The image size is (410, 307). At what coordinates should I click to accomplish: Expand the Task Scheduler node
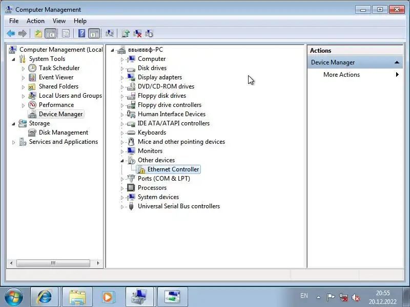(23, 69)
